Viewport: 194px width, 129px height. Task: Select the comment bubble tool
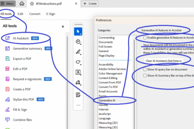[78, 42]
